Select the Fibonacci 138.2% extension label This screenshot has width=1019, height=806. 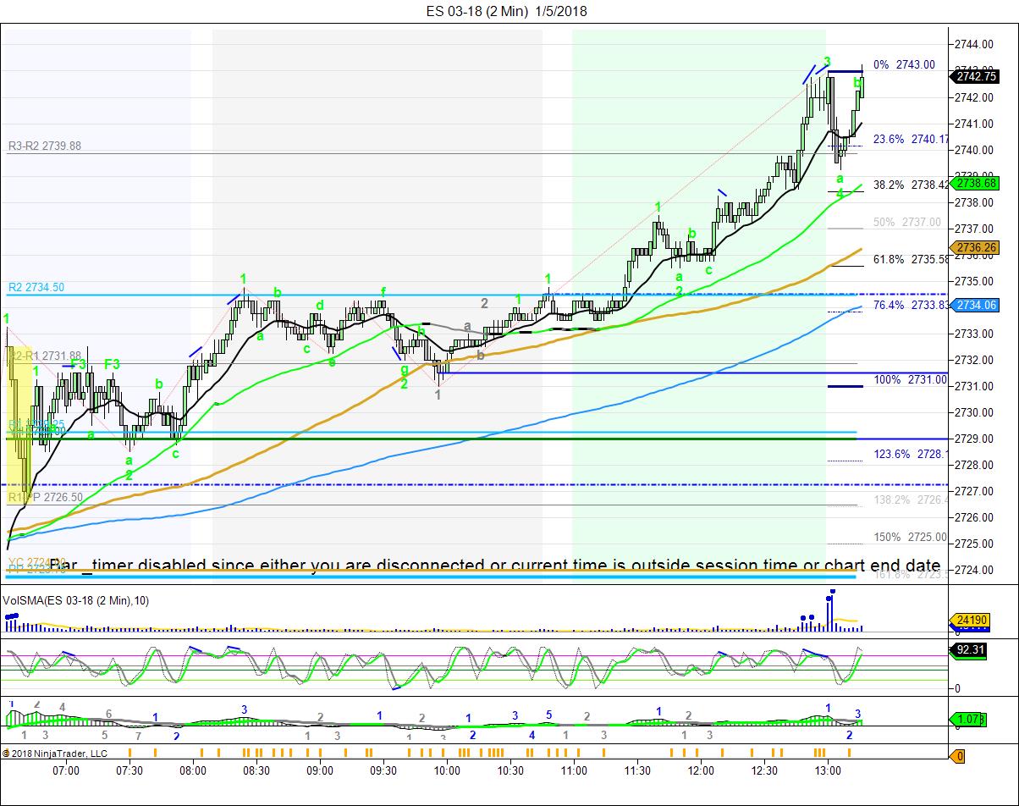(911, 500)
